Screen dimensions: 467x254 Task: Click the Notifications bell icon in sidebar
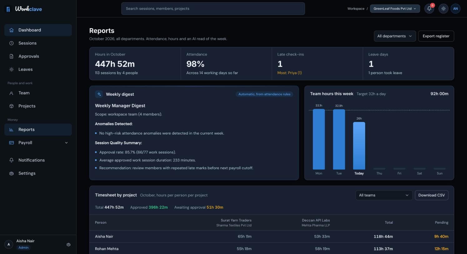coord(12,160)
